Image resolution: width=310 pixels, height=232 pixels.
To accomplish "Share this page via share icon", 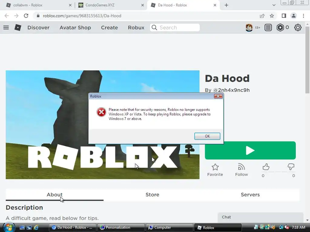I will click(x=262, y=16).
